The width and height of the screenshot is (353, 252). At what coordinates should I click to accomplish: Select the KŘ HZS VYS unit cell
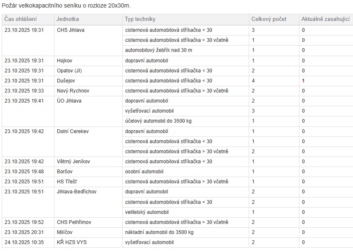click(x=72, y=242)
